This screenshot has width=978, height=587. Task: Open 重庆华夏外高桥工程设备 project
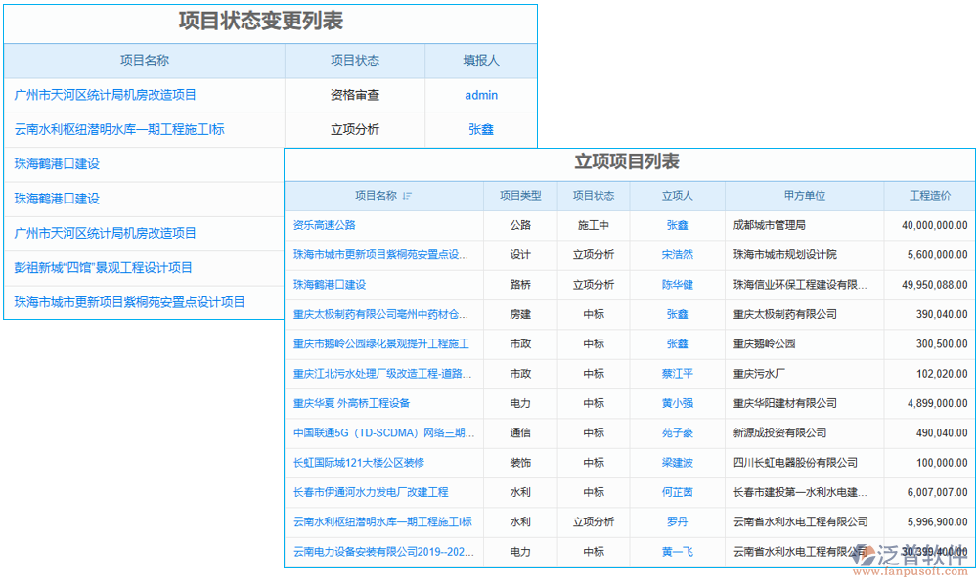click(x=349, y=403)
